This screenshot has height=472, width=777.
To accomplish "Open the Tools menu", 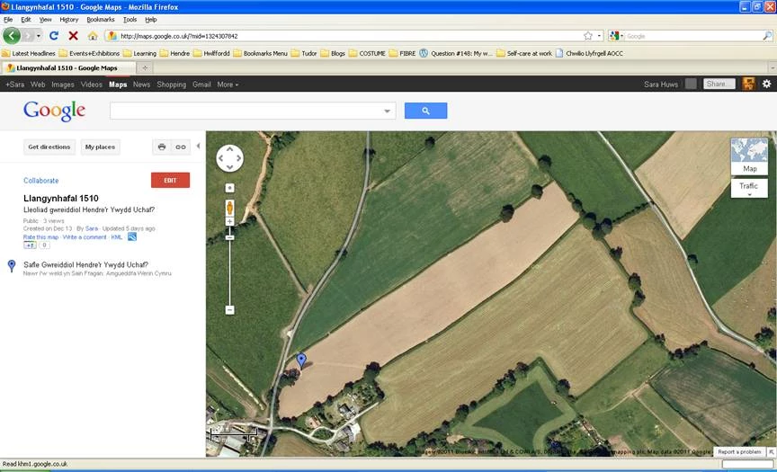I will [130, 19].
